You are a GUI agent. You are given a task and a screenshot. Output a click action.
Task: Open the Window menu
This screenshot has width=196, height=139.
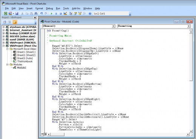point(87,8)
